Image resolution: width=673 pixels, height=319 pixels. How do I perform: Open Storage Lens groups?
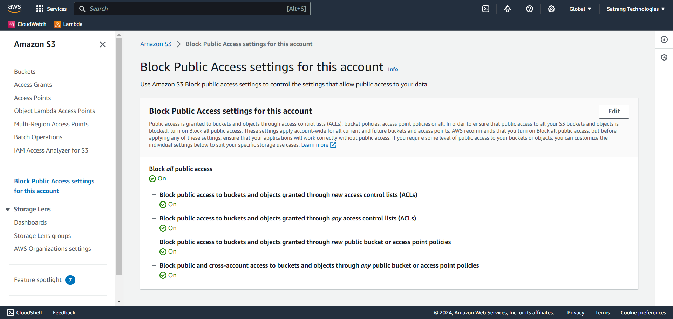(42, 236)
